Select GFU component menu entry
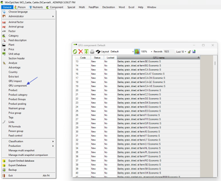Image resolution: width=221 pixels, height=181 pixels. (17, 86)
